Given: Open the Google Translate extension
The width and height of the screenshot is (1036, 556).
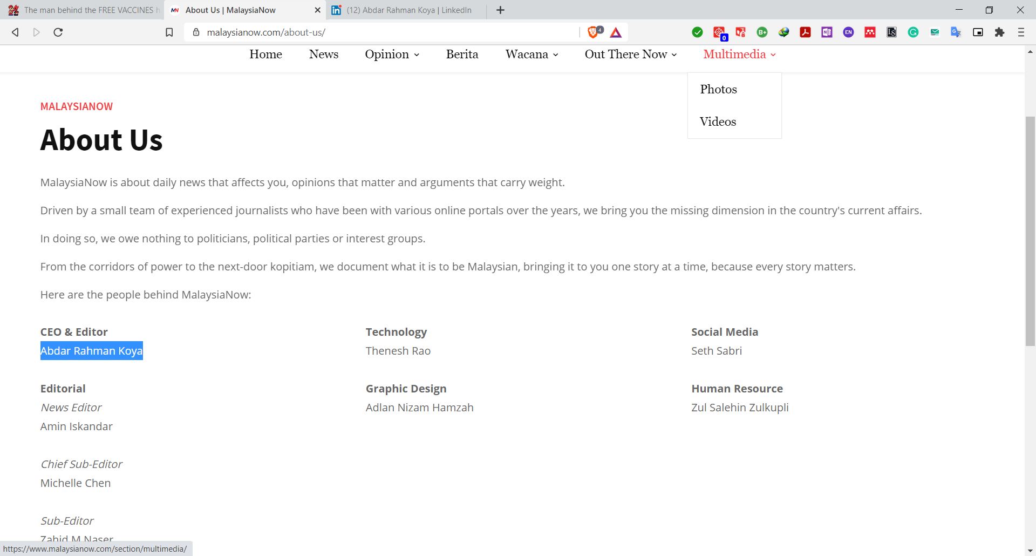Looking at the screenshot, I should click(x=956, y=32).
